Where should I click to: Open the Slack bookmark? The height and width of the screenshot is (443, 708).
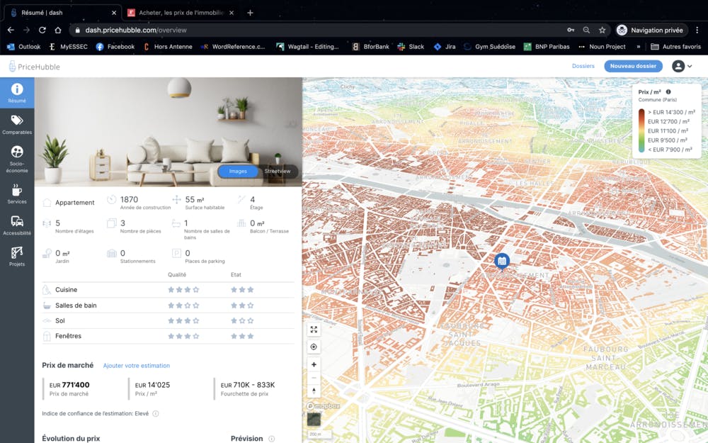click(411, 47)
